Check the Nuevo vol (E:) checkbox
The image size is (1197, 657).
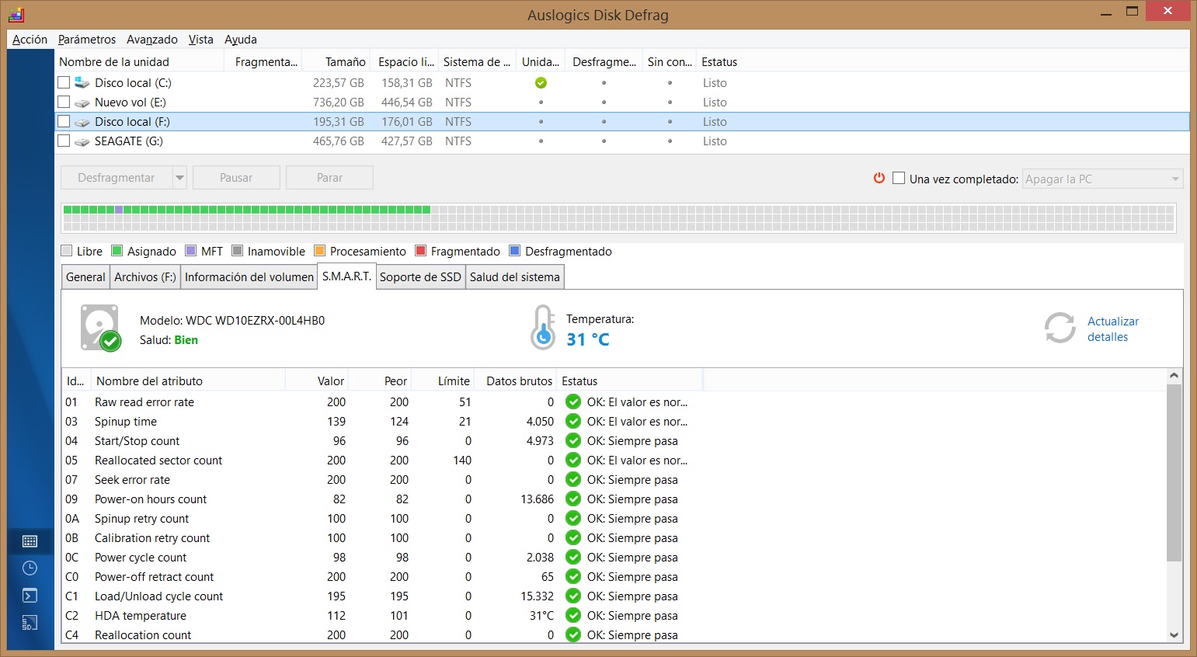pos(64,102)
